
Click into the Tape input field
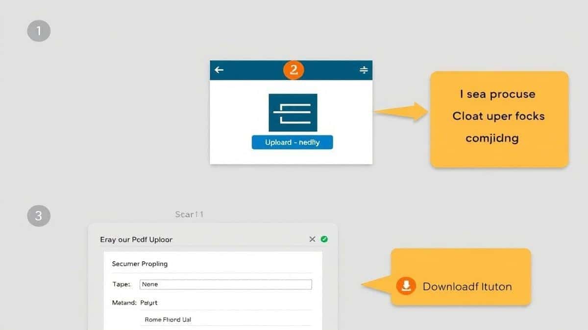[226, 284]
